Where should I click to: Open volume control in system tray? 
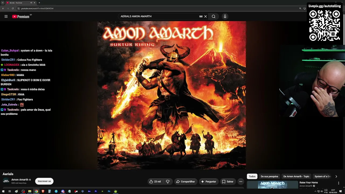coord(322,191)
